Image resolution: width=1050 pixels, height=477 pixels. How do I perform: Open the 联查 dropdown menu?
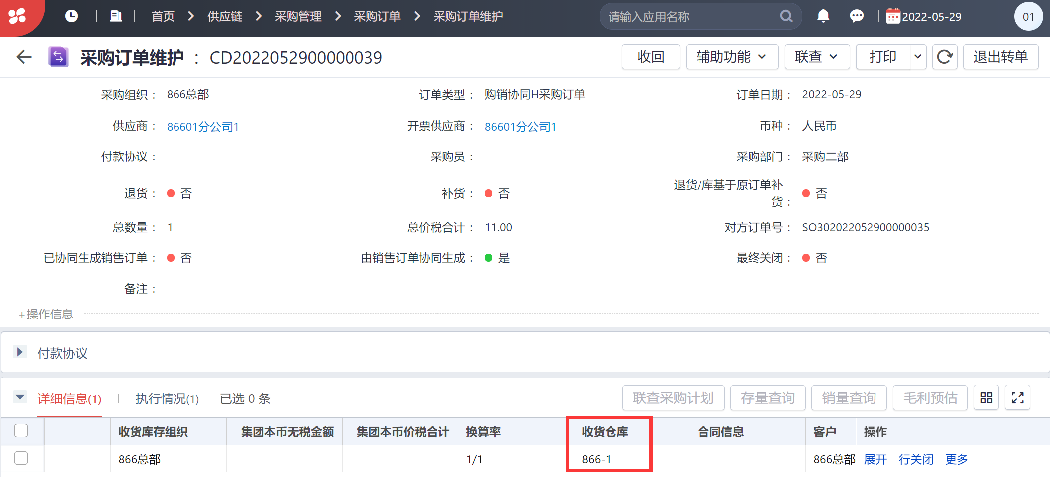[817, 57]
